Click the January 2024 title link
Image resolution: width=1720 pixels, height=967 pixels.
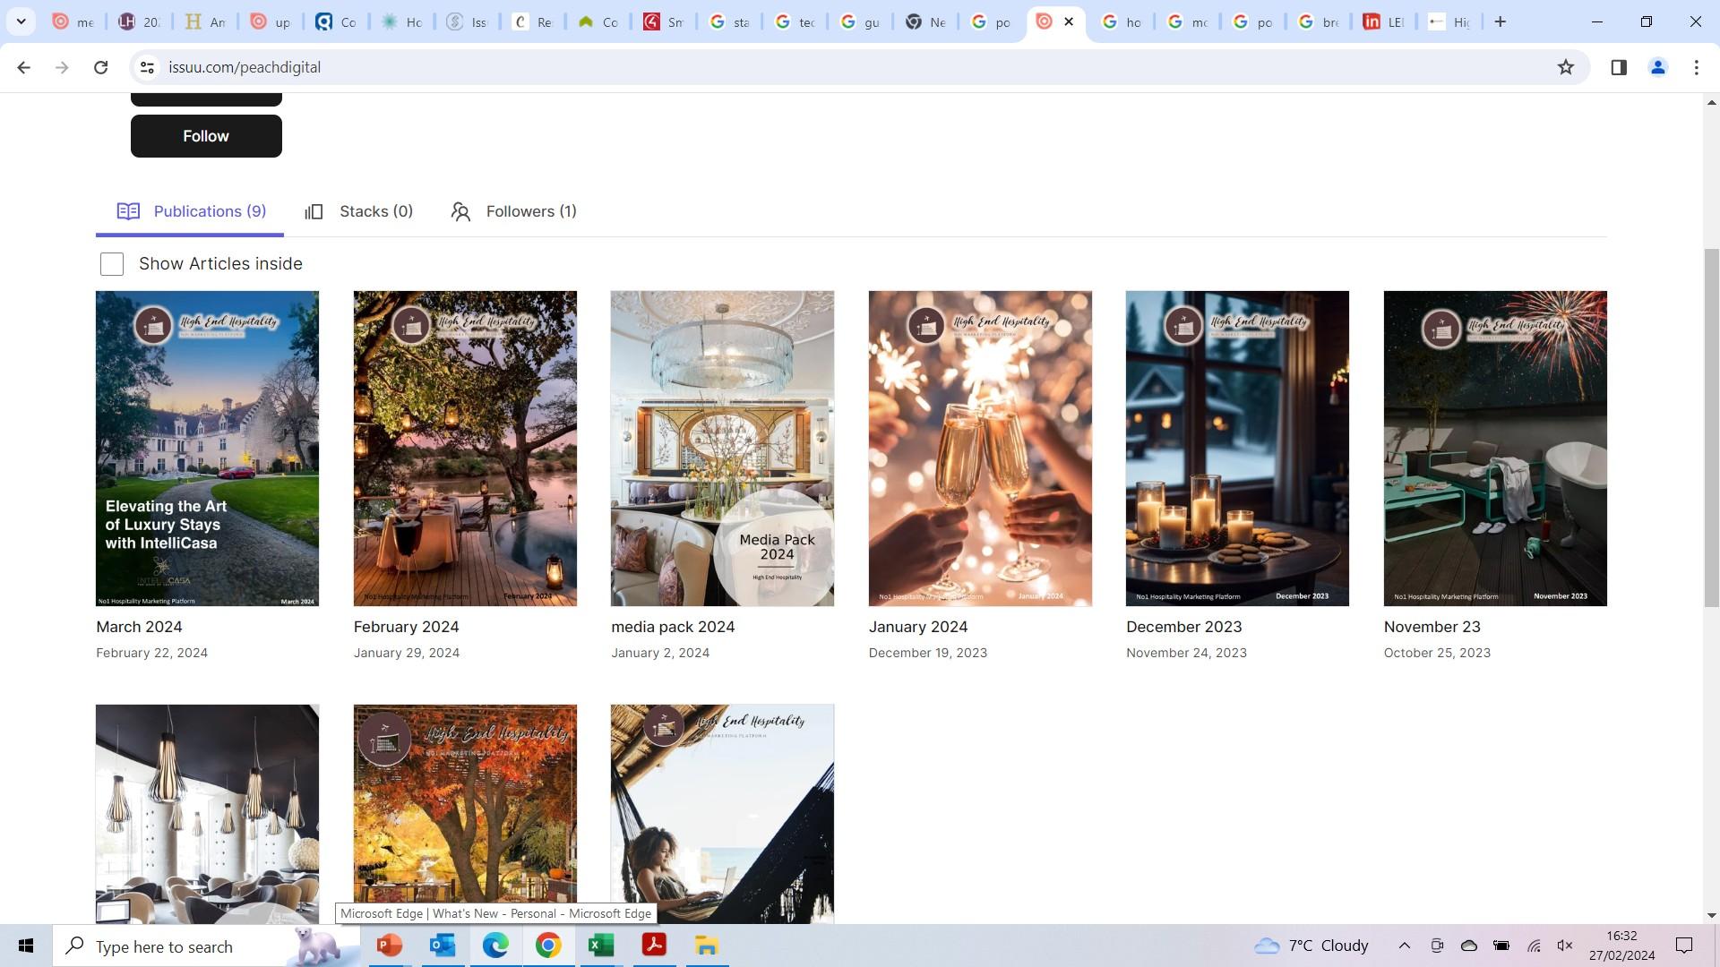tap(918, 627)
